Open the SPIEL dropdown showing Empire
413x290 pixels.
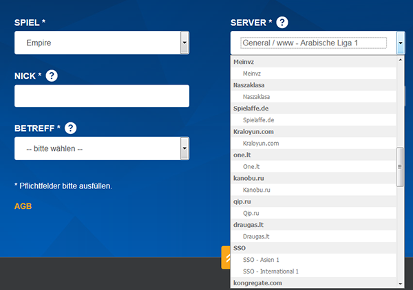point(102,43)
